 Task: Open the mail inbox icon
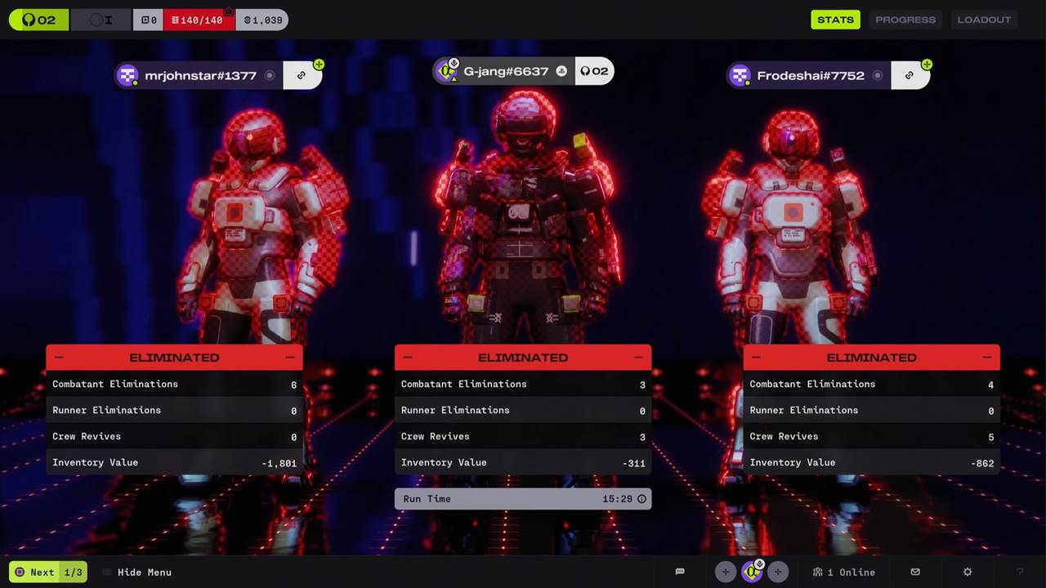[x=915, y=572]
